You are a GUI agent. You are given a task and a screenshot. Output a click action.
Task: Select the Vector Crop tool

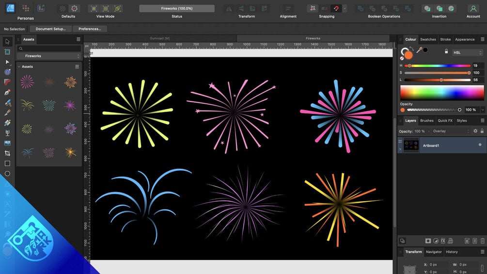coord(7,153)
